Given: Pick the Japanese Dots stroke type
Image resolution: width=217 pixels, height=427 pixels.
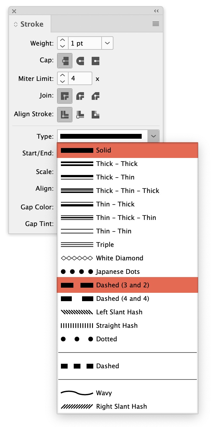Looking at the screenshot, I should (x=118, y=272).
